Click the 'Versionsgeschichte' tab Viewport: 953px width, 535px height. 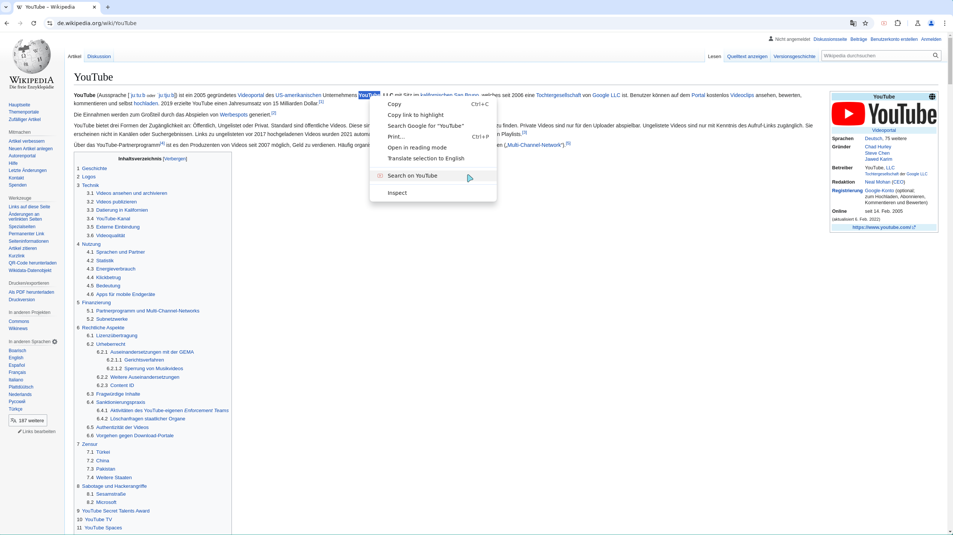795,56
